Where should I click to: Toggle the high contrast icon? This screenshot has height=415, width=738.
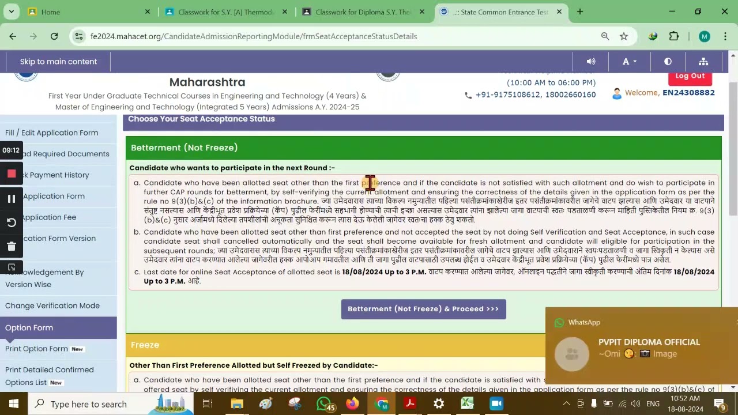(668, 62)
